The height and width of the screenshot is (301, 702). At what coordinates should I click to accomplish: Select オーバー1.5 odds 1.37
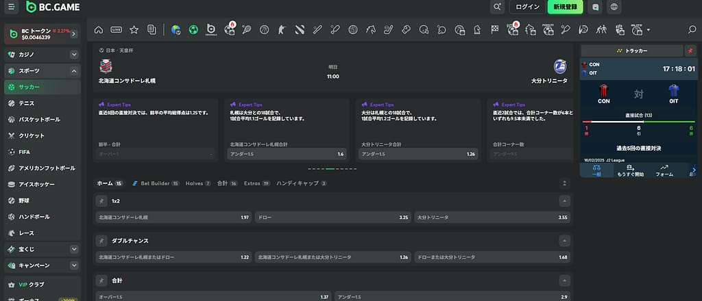tap(214, 297)
